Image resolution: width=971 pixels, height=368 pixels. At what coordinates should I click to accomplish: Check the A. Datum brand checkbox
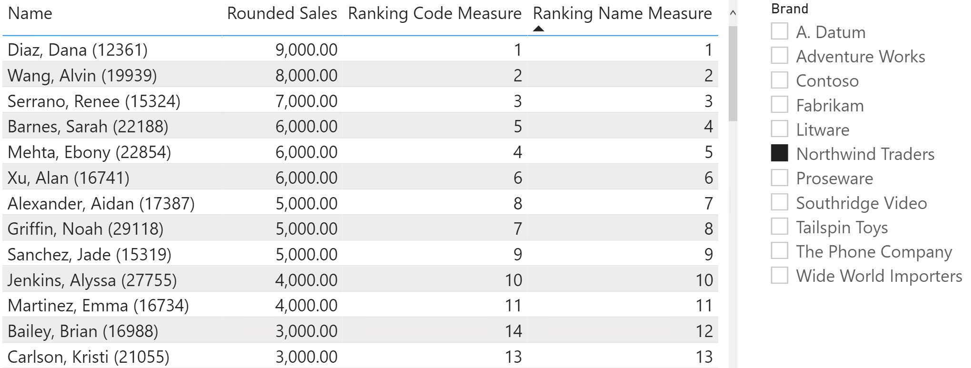779,31
